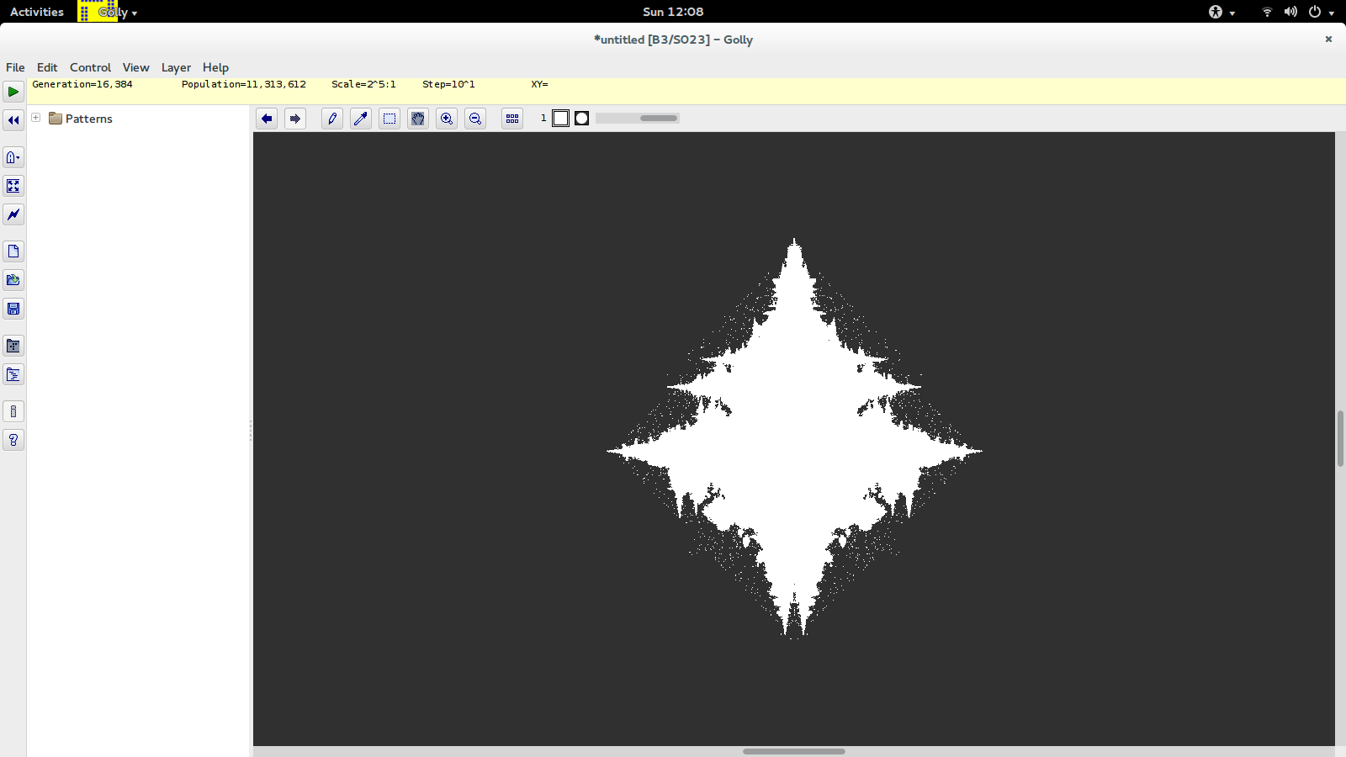Open the Control menu
1346x757 pixels.
point(90,67)
